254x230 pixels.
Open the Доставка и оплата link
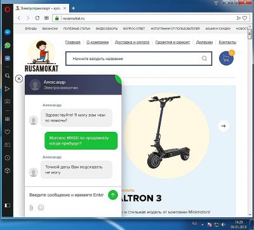132,42
